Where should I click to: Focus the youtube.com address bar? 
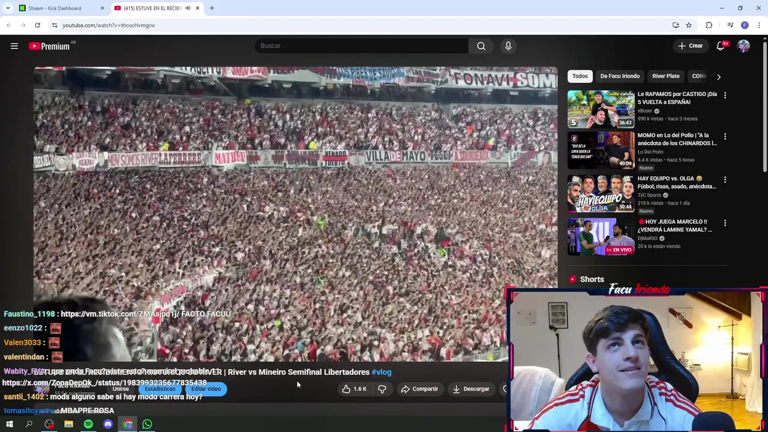[x=360, y=25]
